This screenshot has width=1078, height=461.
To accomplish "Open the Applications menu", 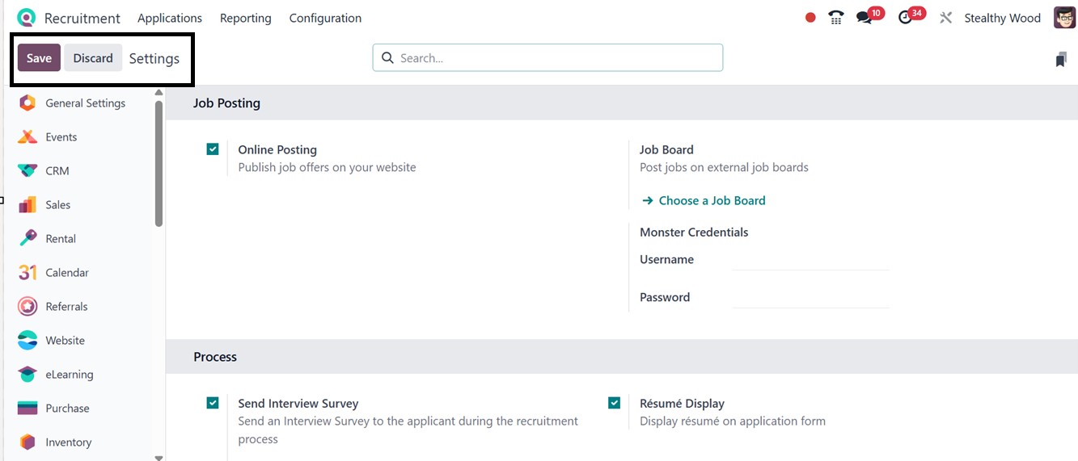I will point(170,18).
